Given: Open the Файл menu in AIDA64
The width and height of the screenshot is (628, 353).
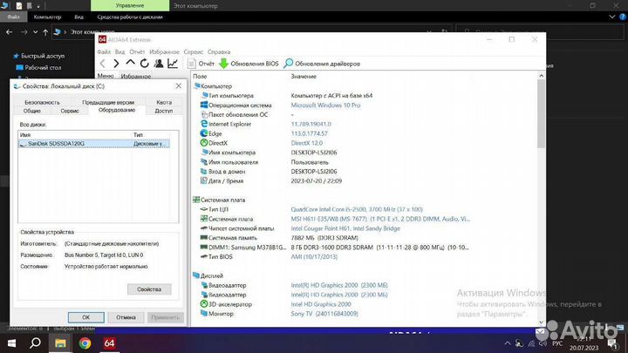Looking at the screenshot, I should click(104, 51).
